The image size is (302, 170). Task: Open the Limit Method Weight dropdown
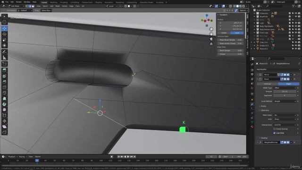pyautogui.click(x=285, y=101)
